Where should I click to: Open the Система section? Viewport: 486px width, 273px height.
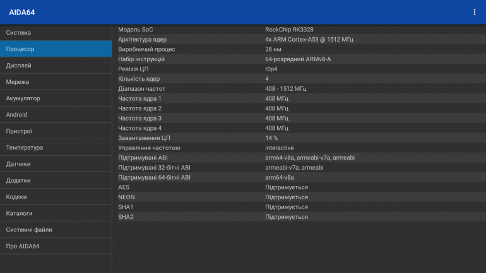point(56,32)
